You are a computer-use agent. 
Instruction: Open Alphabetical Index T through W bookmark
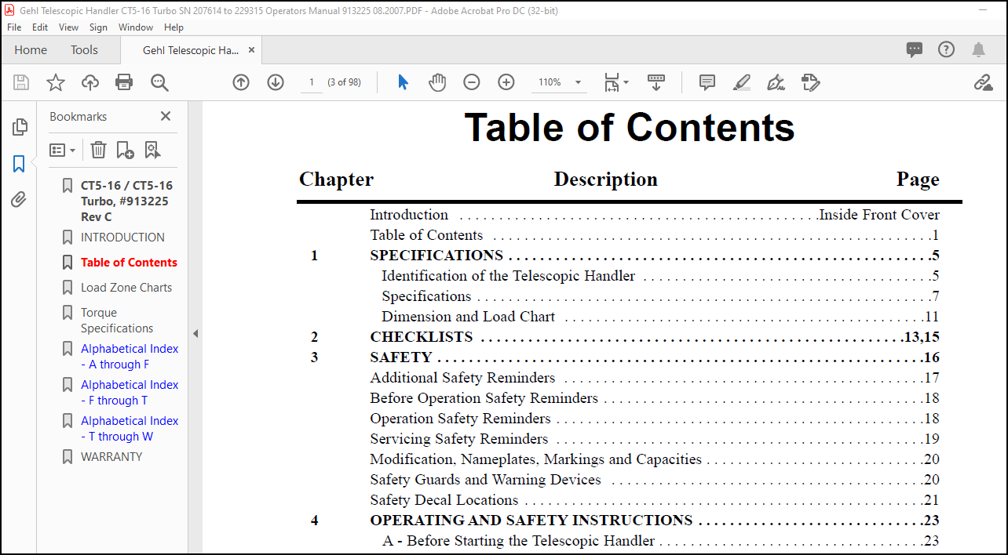[x=130, y=428]
